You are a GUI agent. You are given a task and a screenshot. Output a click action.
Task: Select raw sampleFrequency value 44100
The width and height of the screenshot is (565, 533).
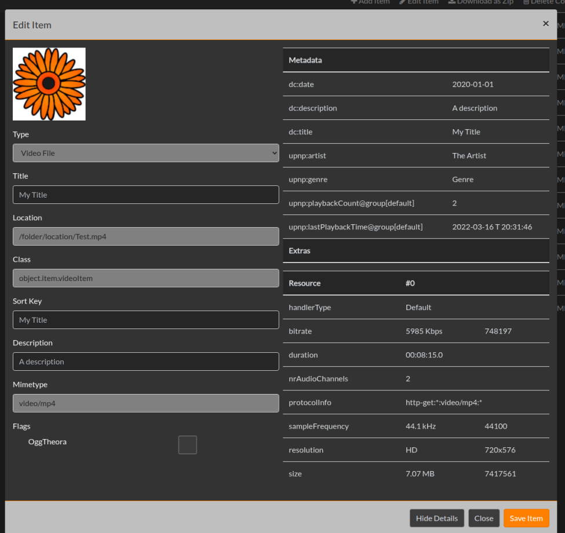pos(496,426)
